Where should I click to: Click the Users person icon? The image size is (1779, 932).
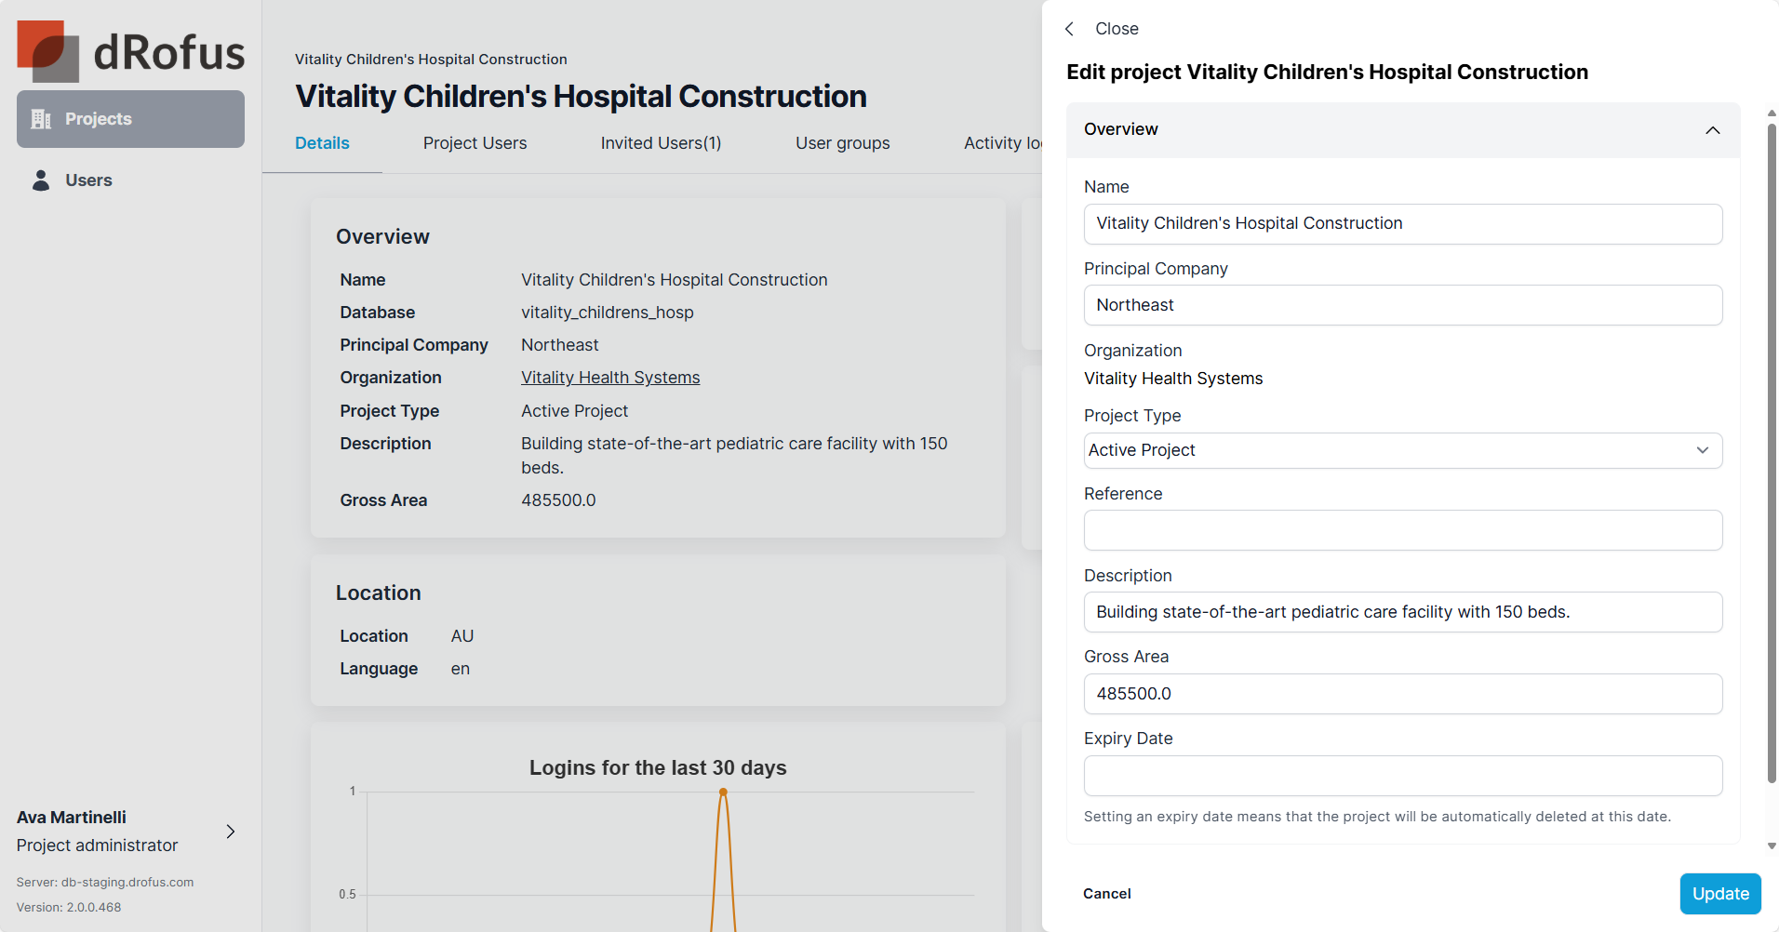pyautogui.click(x=41, y=180)
